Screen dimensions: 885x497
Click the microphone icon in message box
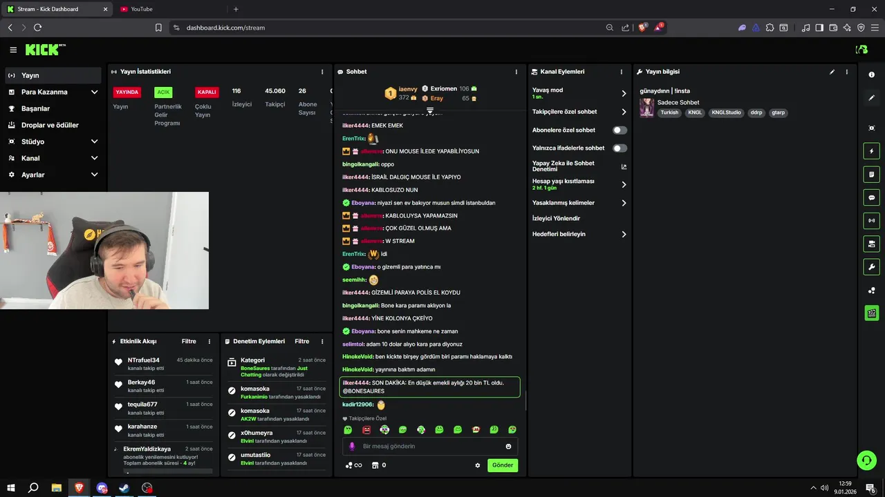[352, 447]
